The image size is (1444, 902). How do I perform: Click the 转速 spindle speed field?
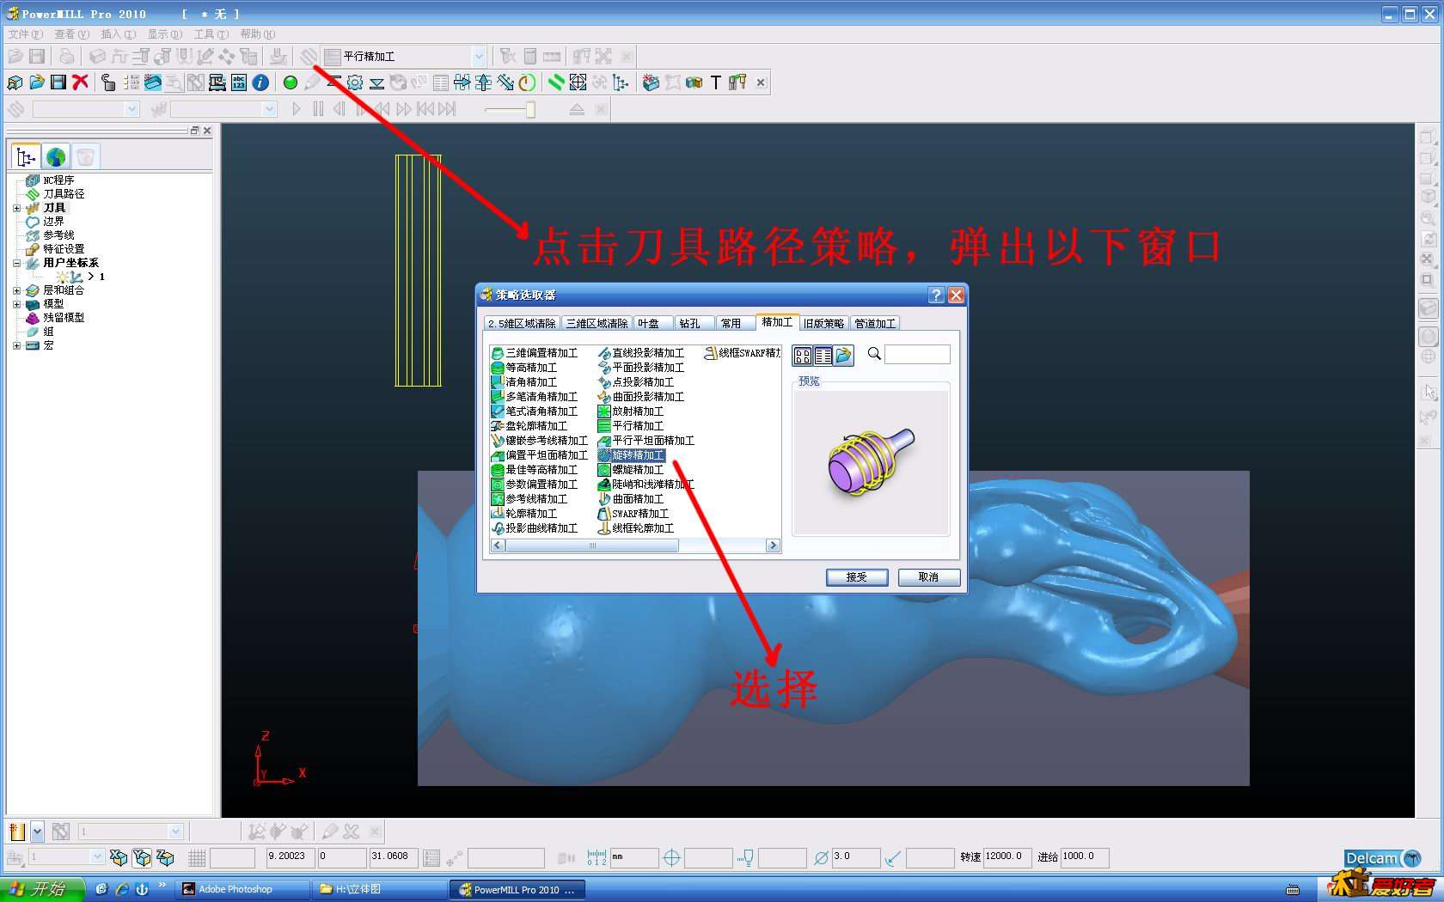1007,857
